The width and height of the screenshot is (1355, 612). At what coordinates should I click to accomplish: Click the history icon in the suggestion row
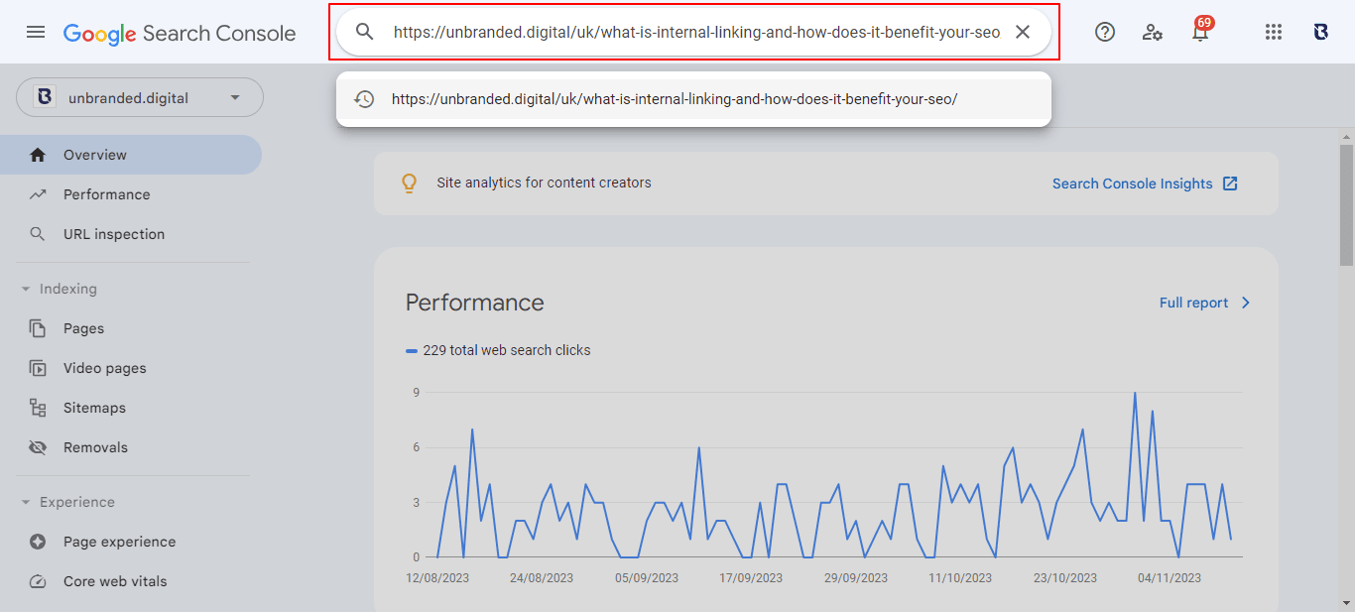point(365,99)
